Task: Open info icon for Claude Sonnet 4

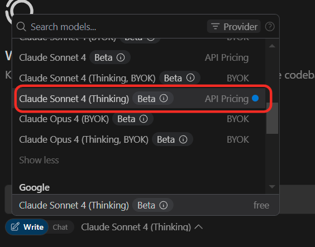Action: pos(121,57)
